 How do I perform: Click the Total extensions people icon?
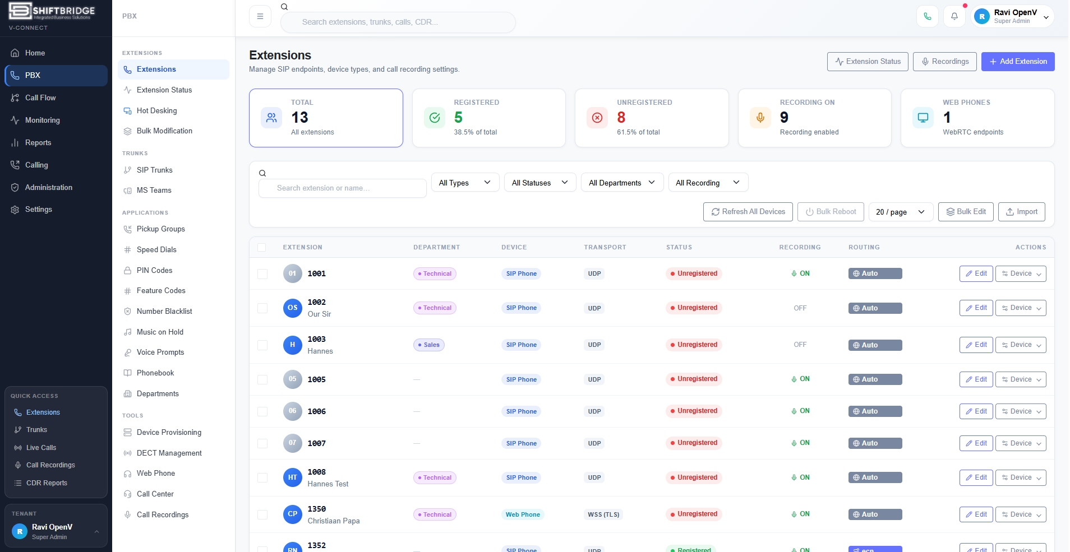[x=271, y=118]
